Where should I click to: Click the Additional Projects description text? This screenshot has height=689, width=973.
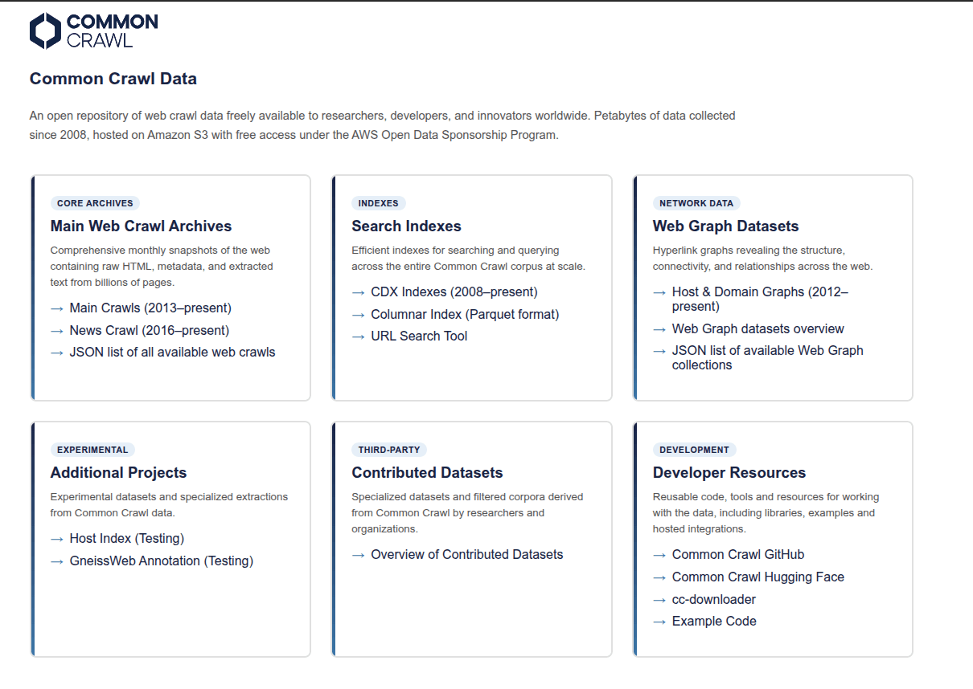(x=169, y=505)
